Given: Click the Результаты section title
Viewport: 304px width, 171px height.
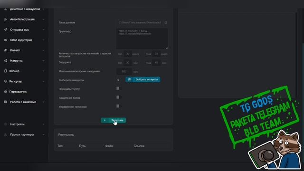Looking at the screenshot, I should coord(66,134).
